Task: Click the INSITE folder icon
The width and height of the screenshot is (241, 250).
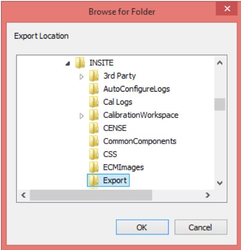Action: tap(80, 63)
